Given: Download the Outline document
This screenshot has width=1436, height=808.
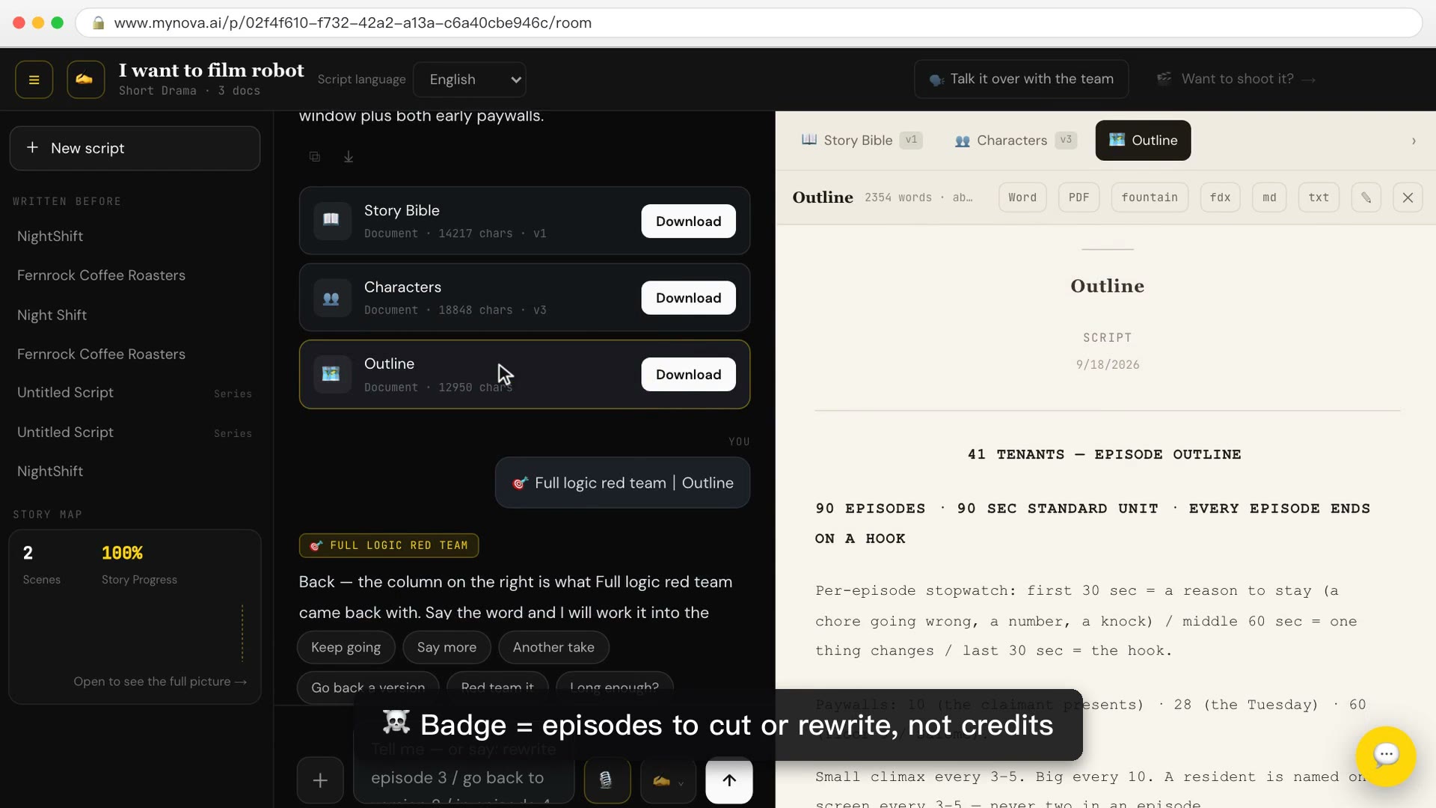Looking at the screenshot, I should point(688,375).
